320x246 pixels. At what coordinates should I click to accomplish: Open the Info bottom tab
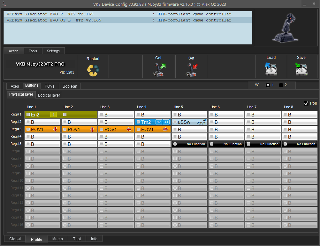pyautogui.click(x=94, y=239)
